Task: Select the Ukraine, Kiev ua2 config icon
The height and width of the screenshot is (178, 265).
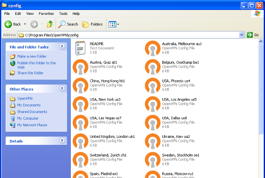Action: pyautogui.click(x=153, y=141)
